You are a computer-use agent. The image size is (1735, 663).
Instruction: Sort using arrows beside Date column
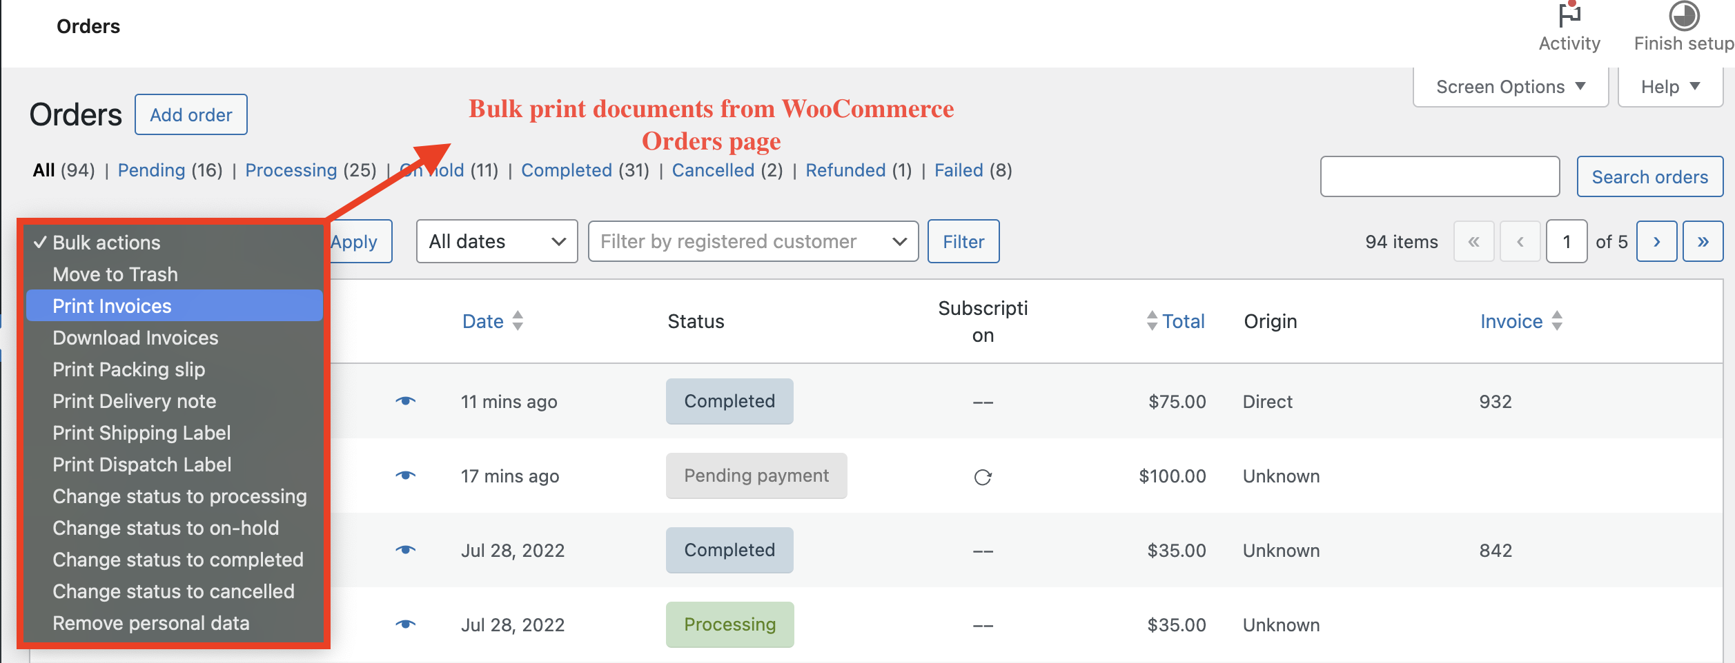point(518,321)
